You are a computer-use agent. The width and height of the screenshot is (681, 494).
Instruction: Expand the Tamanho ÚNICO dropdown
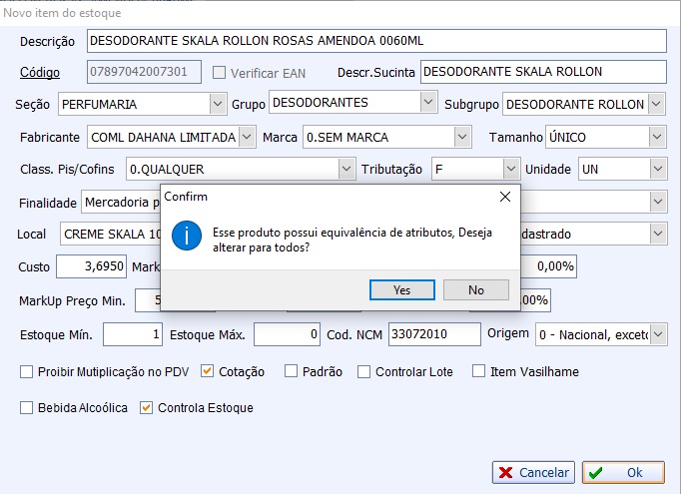[x=658, y=137]
